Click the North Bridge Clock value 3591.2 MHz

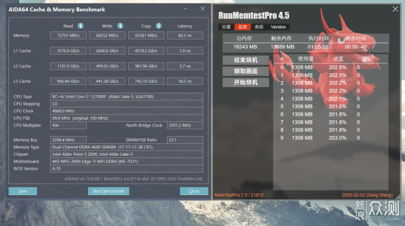click(x=185, y=125)
